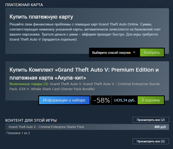Add the Premium Edition bundle via "В корзину"

(x=151, y=100)
